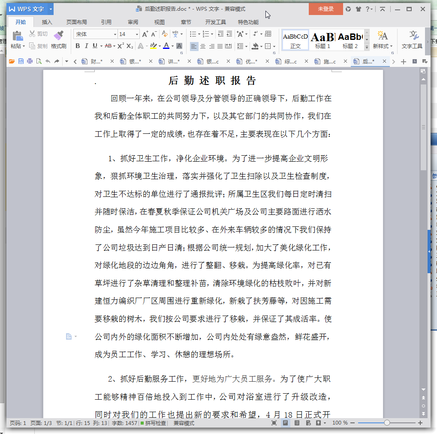
Task: Click the vertical scrollbar thumb
Action: 423,127
